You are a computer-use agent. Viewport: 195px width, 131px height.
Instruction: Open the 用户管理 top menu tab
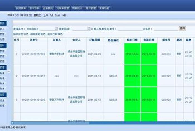point(91,8)
